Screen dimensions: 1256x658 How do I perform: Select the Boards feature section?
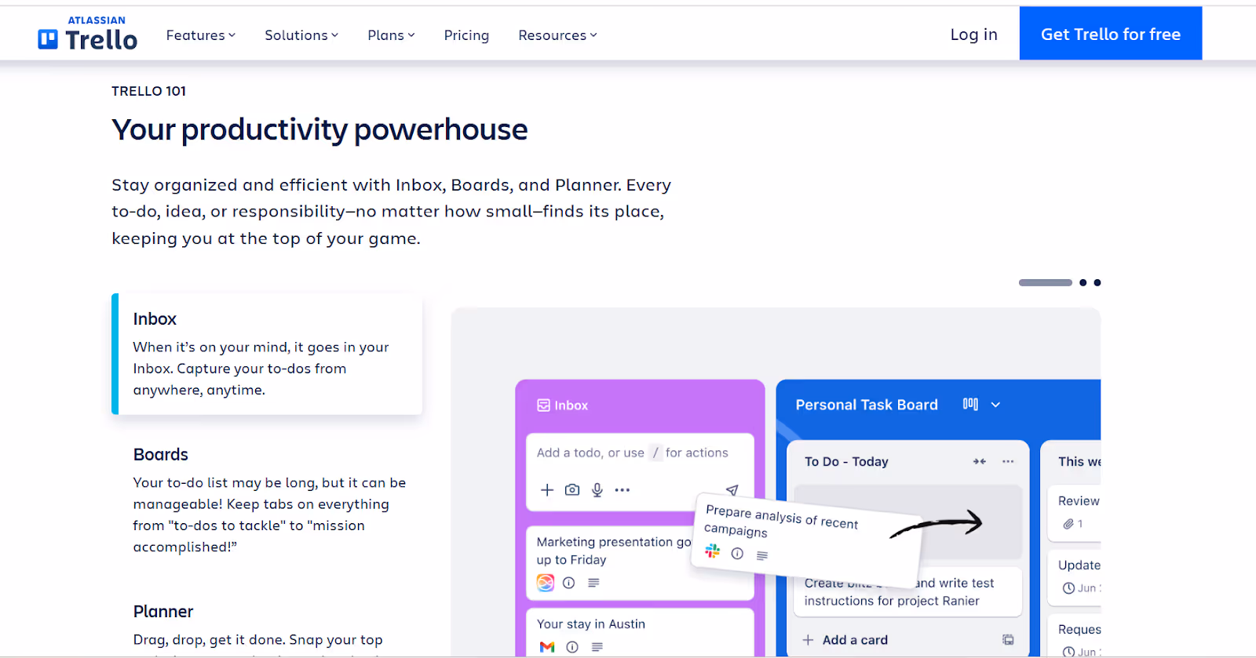point(269,500)
